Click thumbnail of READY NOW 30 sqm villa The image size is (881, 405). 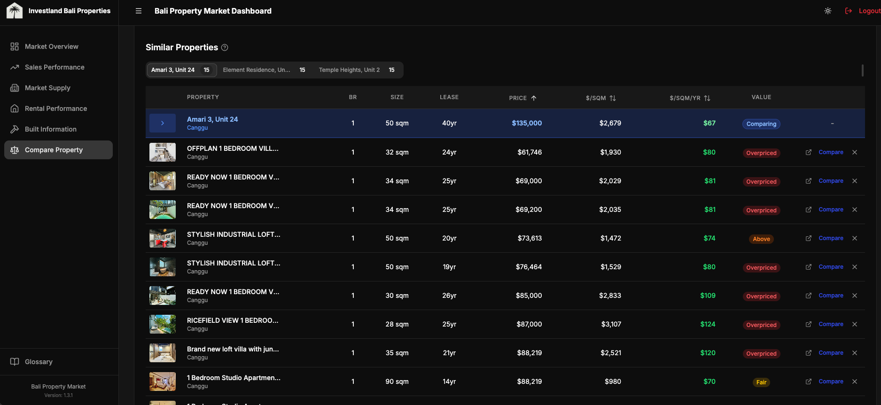click(163, 296)
